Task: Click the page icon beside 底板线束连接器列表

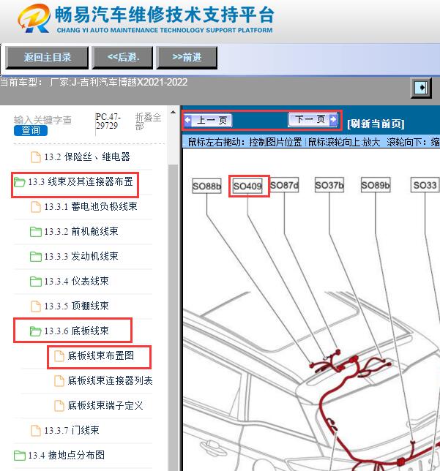Action: click(x=59, y=381)
